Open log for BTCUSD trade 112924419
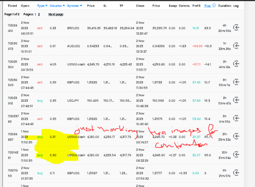 click(236, 27)
